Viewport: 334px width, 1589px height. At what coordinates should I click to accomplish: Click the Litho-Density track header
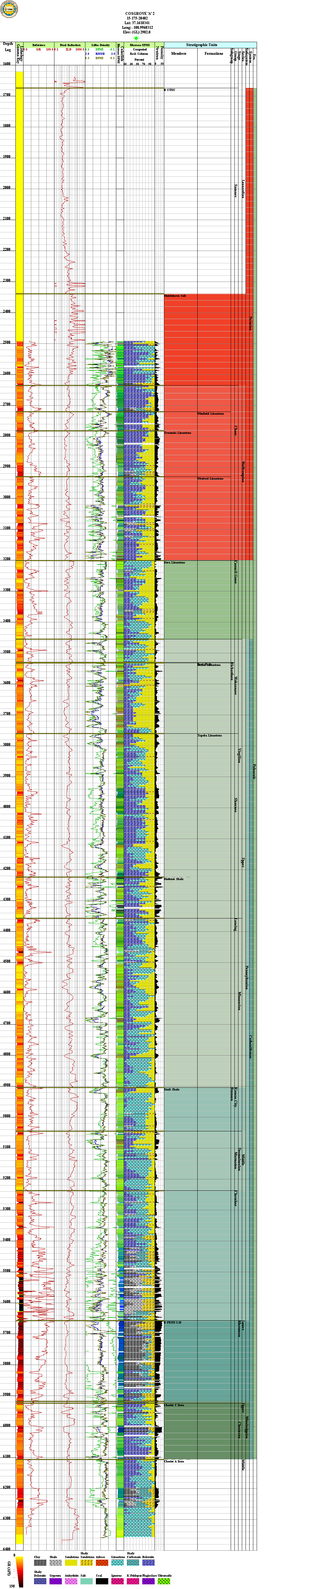(x=101, y=45)
